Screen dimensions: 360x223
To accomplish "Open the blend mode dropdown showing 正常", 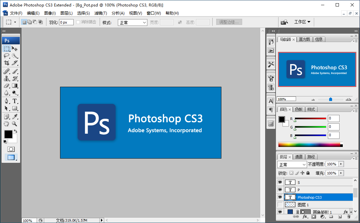I will click(x=292, y=164).
